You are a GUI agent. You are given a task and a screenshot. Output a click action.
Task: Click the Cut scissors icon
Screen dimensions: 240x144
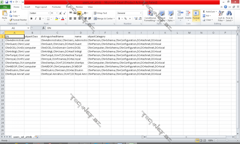10,12
